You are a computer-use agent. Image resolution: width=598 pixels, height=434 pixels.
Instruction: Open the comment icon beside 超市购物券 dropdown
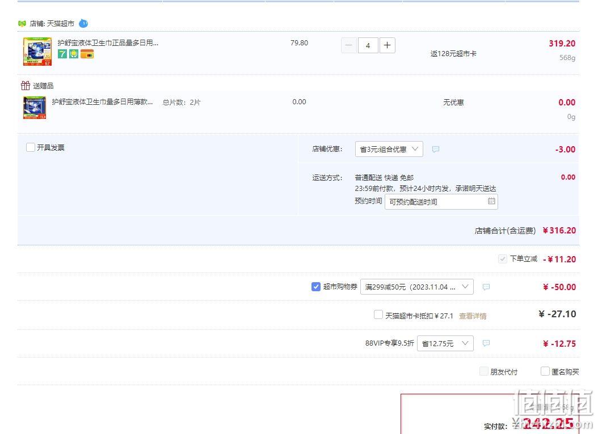(x=486, y=287)
